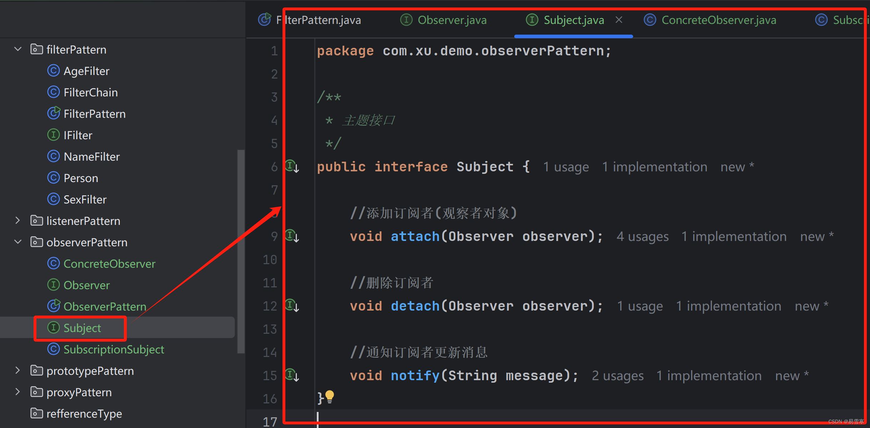The width and height of the screenshot is (870, 428).
Task: Expand the proxyPattern folder
Action: point(17,392)
